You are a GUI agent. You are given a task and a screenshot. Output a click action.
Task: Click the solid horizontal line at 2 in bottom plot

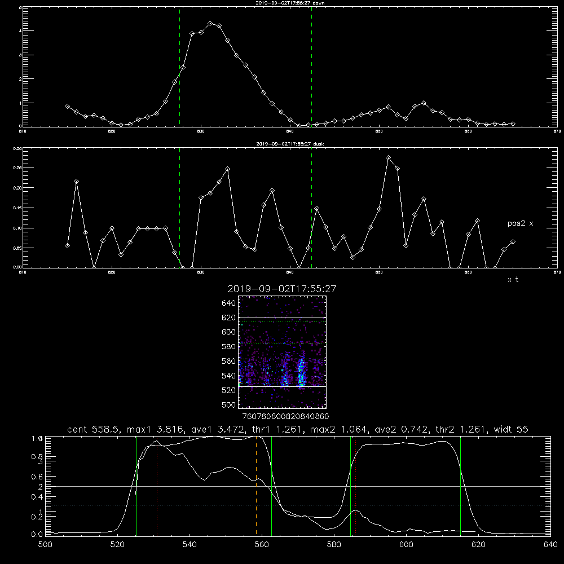click(x=298, y=486)
